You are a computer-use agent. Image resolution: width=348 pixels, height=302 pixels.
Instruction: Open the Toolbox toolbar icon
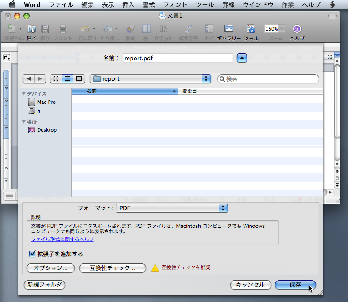pos(251,29)
